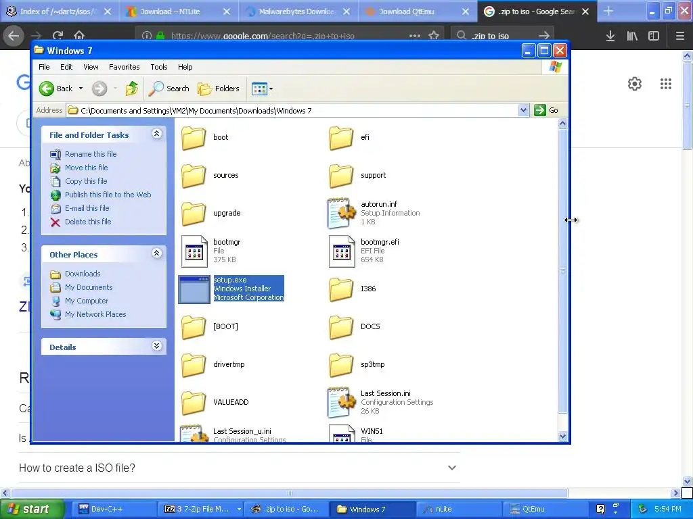Go to Downloads in Other Places

(83, 274)
